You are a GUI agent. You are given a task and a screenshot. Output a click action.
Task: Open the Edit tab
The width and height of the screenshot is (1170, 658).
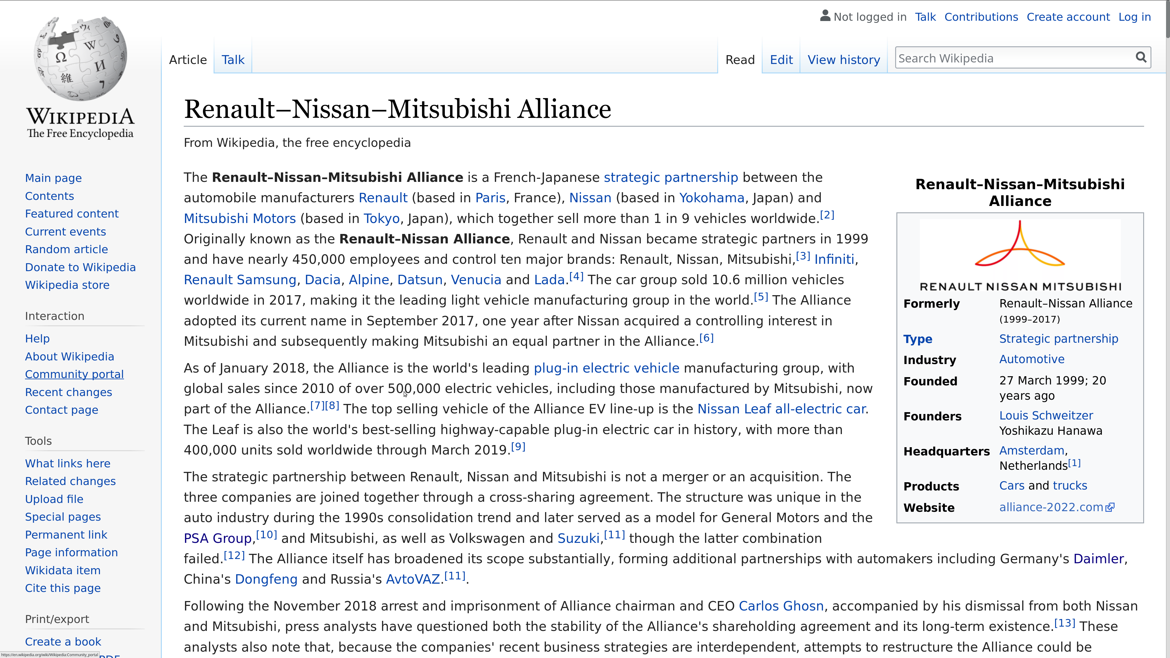click(781, 60)
